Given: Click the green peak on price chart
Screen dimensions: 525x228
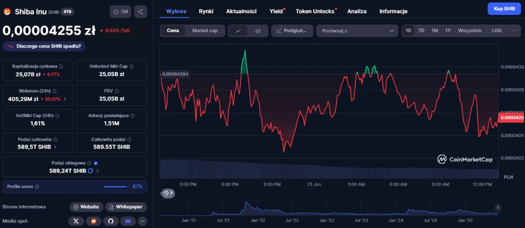Looking at the screenshot, I should tap(245, 62).
